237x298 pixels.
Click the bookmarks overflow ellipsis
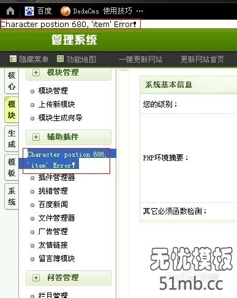click(x=140, y=11)
